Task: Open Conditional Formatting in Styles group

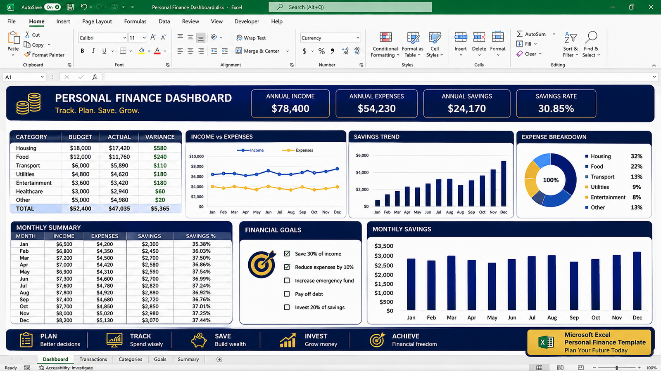Action: [x=385, y=45]
